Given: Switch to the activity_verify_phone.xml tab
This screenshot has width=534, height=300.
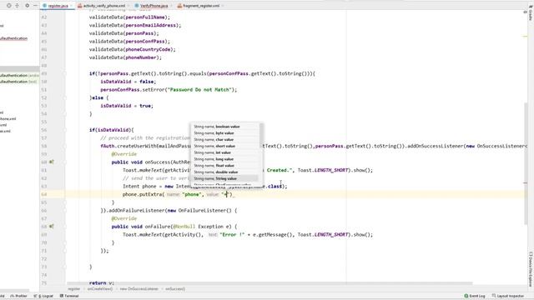Looking at the screenshot, I should click(103, 6).
